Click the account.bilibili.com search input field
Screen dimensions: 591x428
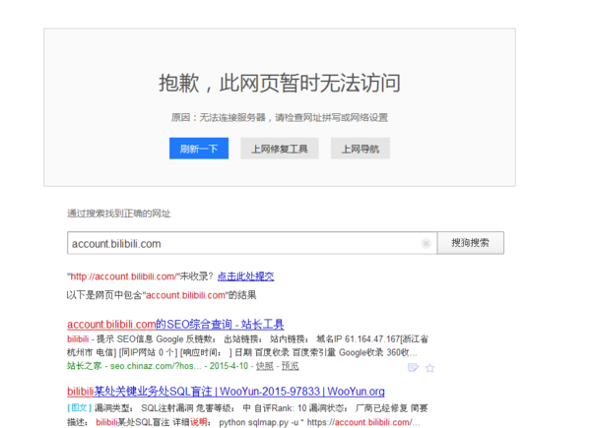click(x=252, y=243)
